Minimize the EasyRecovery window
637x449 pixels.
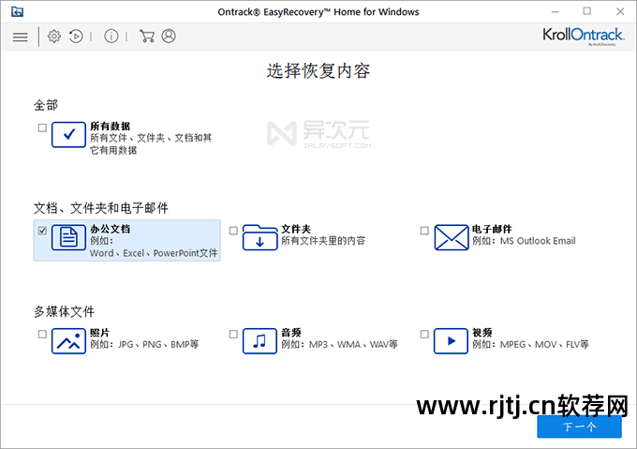(x=556, y=12)
